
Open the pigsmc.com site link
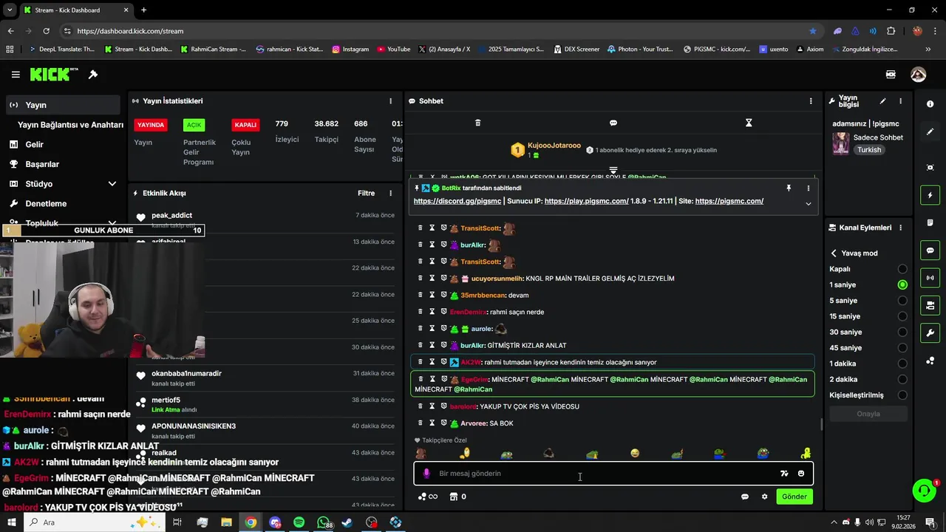(729, 201)
